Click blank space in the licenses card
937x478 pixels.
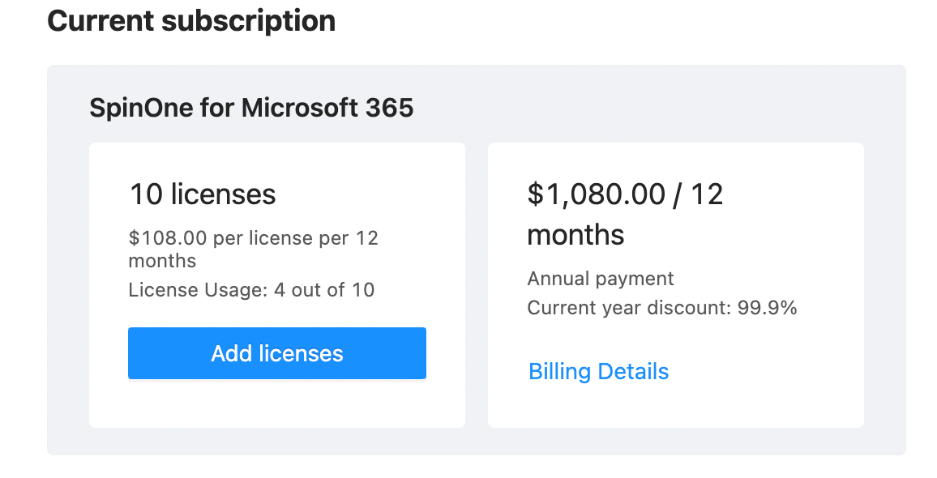pos(276,403)
